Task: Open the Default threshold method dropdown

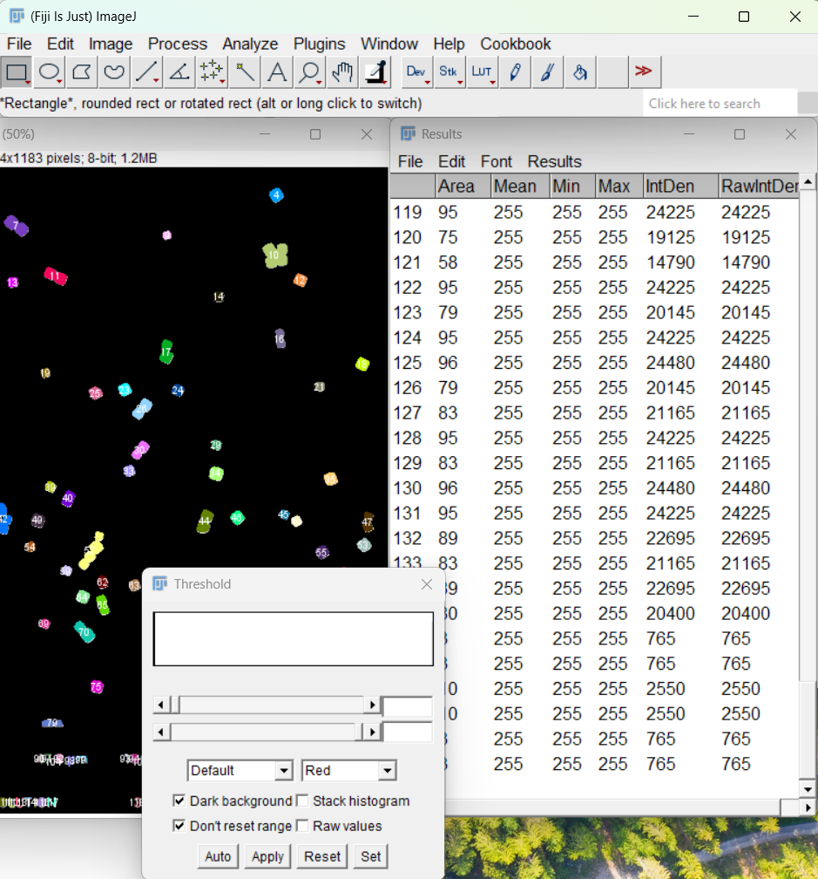Action: pos(240,771)
